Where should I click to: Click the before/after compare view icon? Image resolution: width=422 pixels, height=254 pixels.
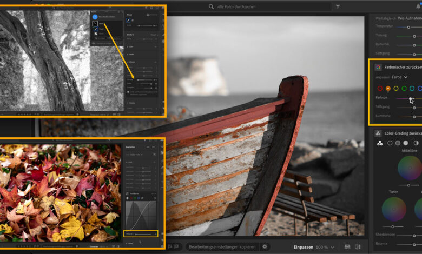tap(358, 246)
